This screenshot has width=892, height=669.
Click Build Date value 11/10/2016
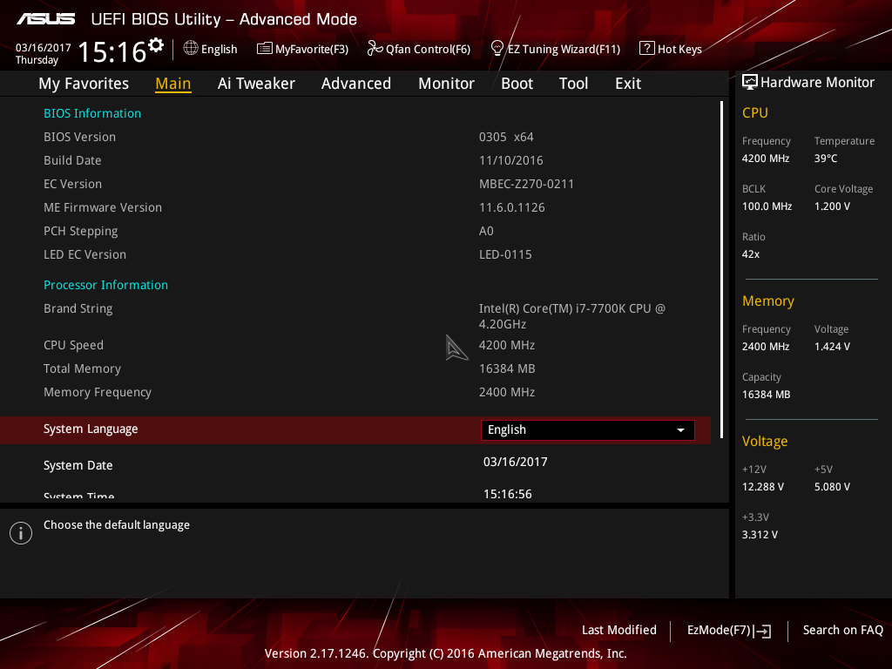tap(510, 160)
